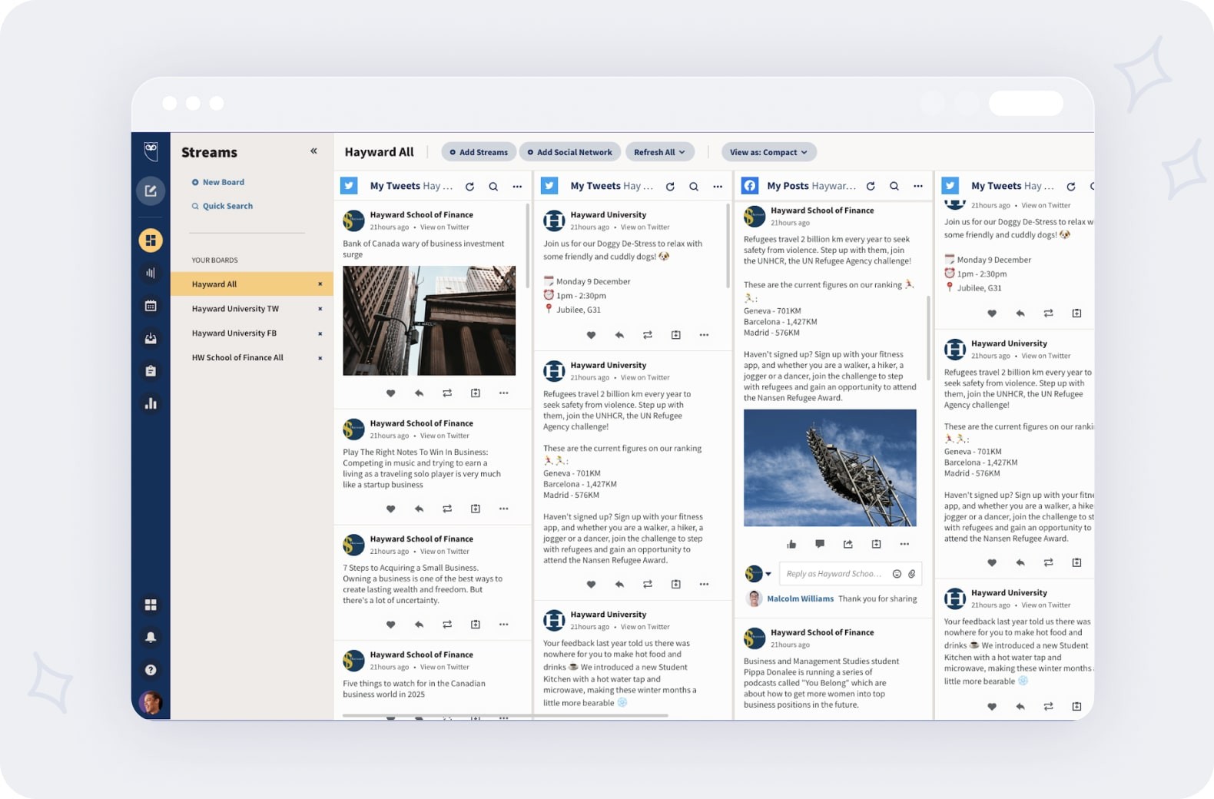Reply to Doggy De-Stress tweet in second stream
The height and width of the screenshot is (799, 1214).
click(619, 335)
